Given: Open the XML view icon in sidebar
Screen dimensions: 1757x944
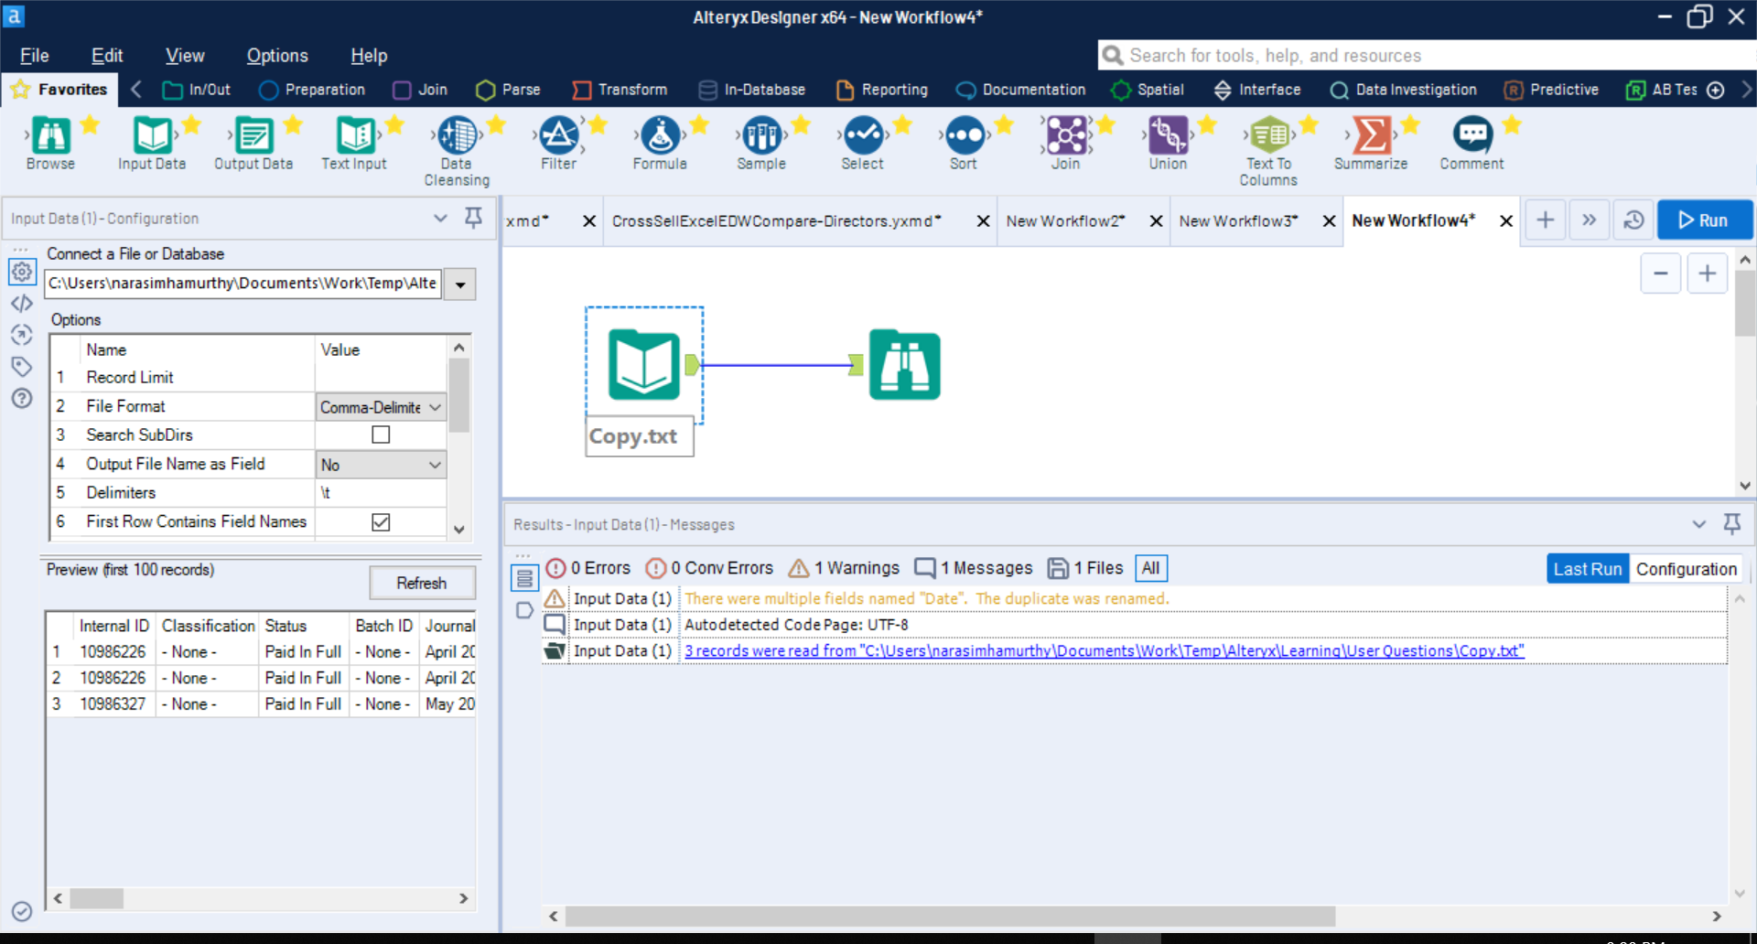Looking at the screenshot, I should tap(22, 304).
